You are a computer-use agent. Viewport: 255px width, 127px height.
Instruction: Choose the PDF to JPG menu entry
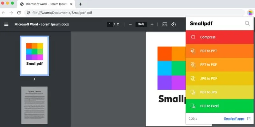coord(220,92)
